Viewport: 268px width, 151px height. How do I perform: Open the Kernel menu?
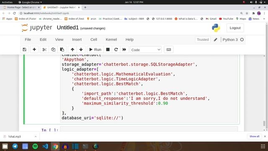tap(111, 39)
